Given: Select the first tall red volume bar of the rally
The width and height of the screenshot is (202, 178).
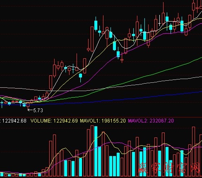Looking at the screenshot, I should (50, 159).
